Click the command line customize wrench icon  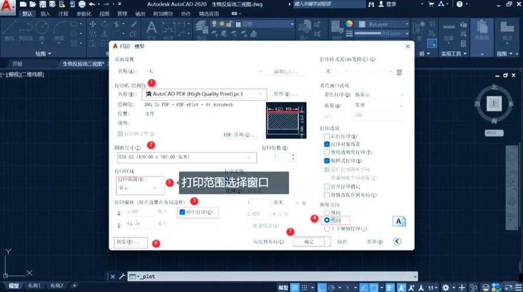point(122,276)
